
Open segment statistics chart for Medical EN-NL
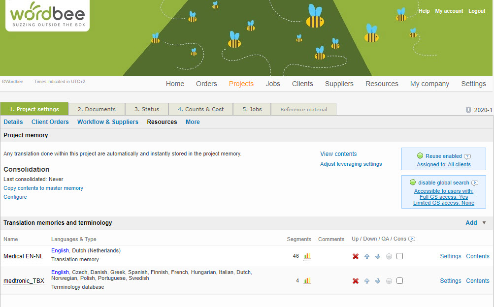[x=307, y=256]
